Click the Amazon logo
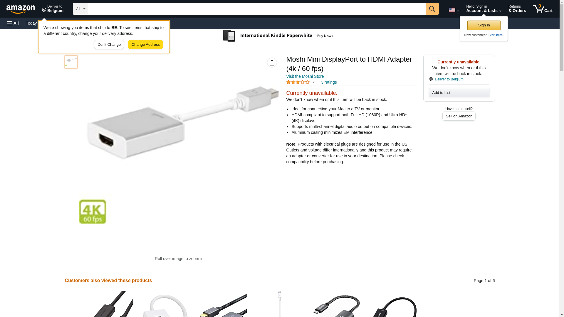564x317 pixels. click(x=21, y=9)
